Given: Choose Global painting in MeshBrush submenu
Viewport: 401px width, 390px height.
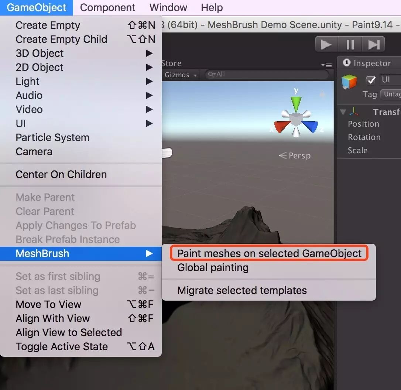Looking at the screenshot, I should 269,267.
